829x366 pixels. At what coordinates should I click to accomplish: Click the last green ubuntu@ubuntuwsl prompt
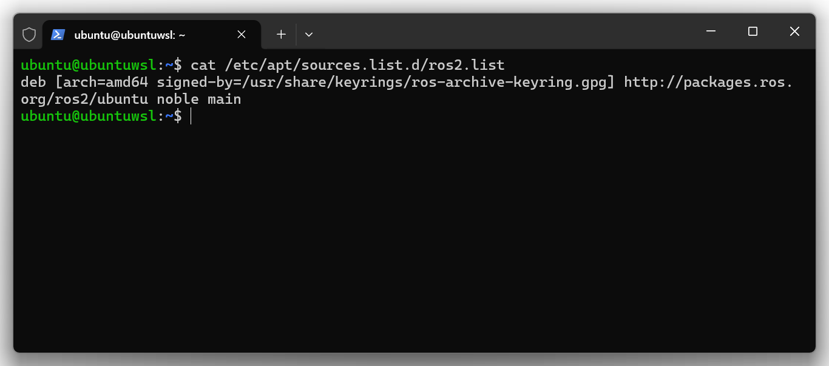point(89,116)
